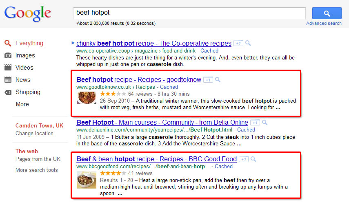Select Videos in the left sidebar

point(24,68)
